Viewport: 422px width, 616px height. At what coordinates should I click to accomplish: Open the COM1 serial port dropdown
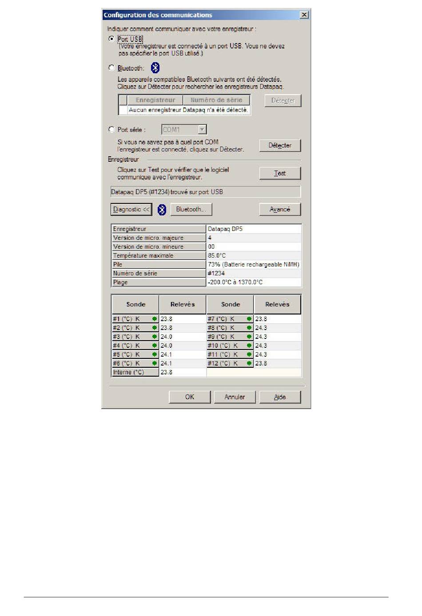click(x=203, y=129)
